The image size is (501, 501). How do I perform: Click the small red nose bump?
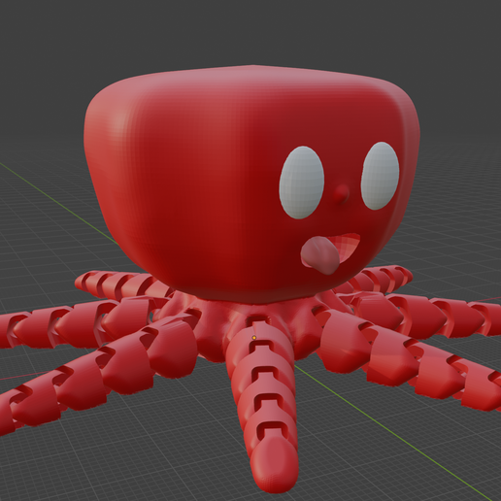tap(342, 194)
